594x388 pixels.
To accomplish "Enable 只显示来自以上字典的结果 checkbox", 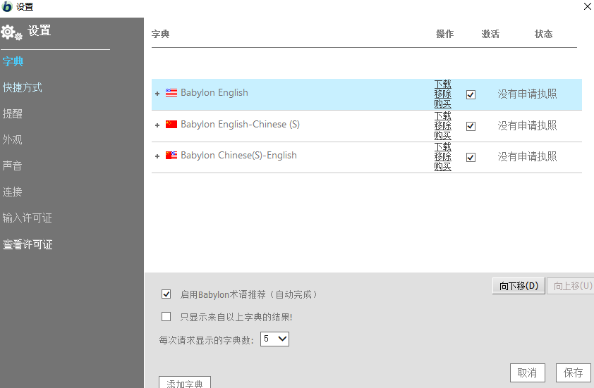I will (166, 317).
